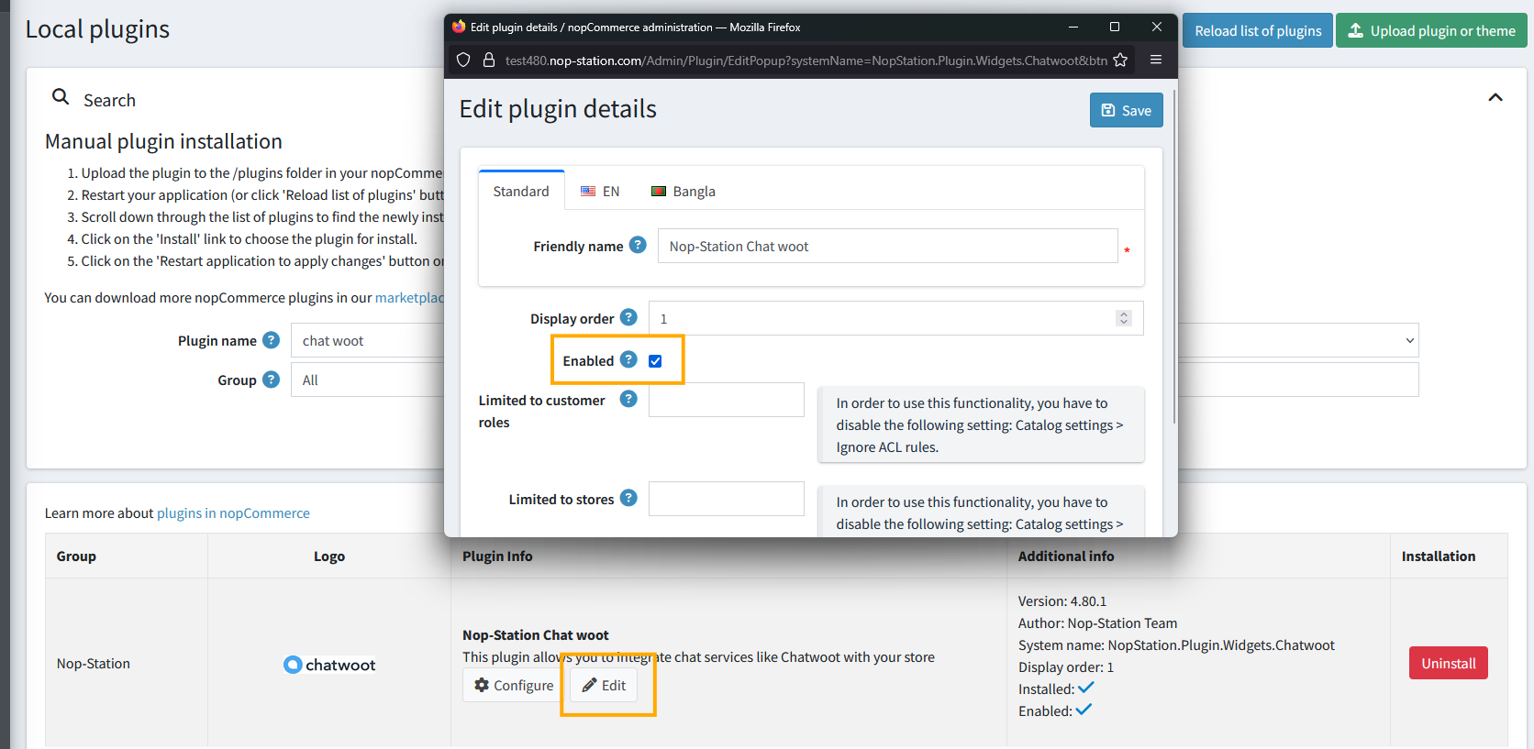Click the Search magnifier icon

(61, 97)
